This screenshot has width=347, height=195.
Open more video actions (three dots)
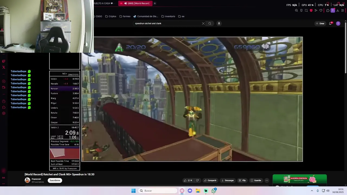pos(267,180)
